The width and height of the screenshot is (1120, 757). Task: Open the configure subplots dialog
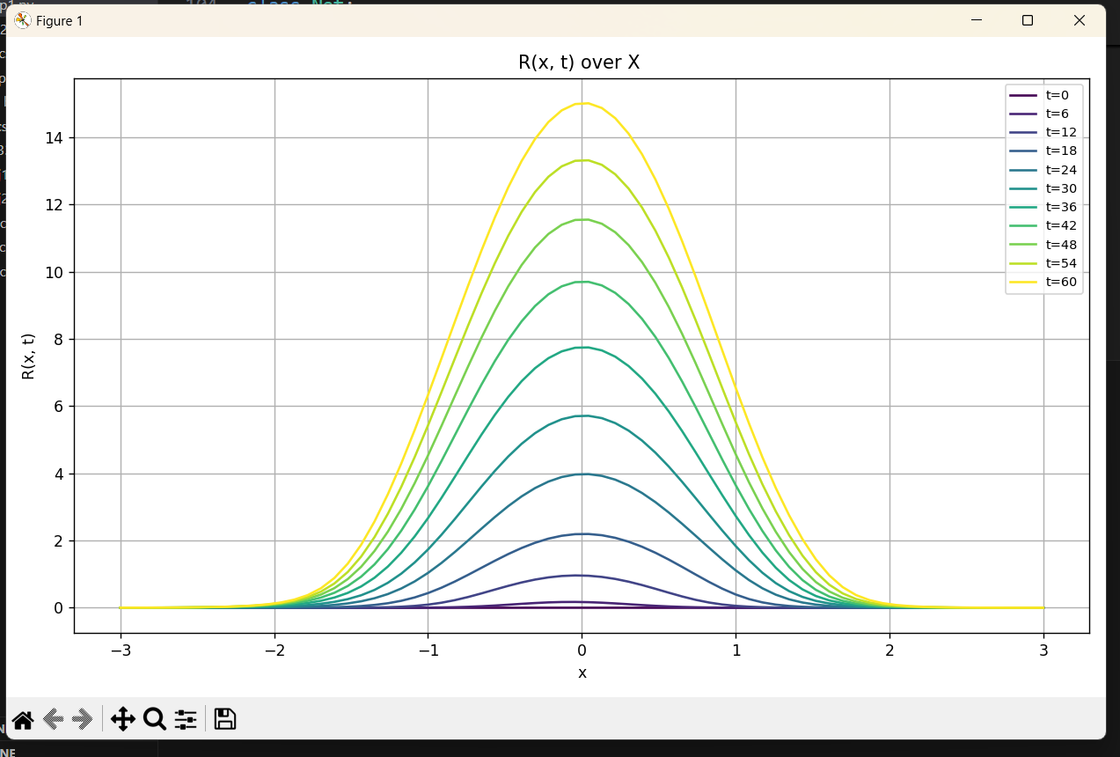coord(186,720)
